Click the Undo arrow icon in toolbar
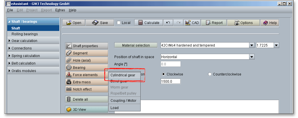The width and height of the screenshot is (298, 118). 168,23
